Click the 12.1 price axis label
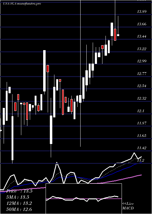Viewport: 152px width, 214px height. [x=140, y=111]
